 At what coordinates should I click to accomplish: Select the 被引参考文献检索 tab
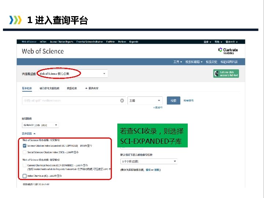pos(49,88)
